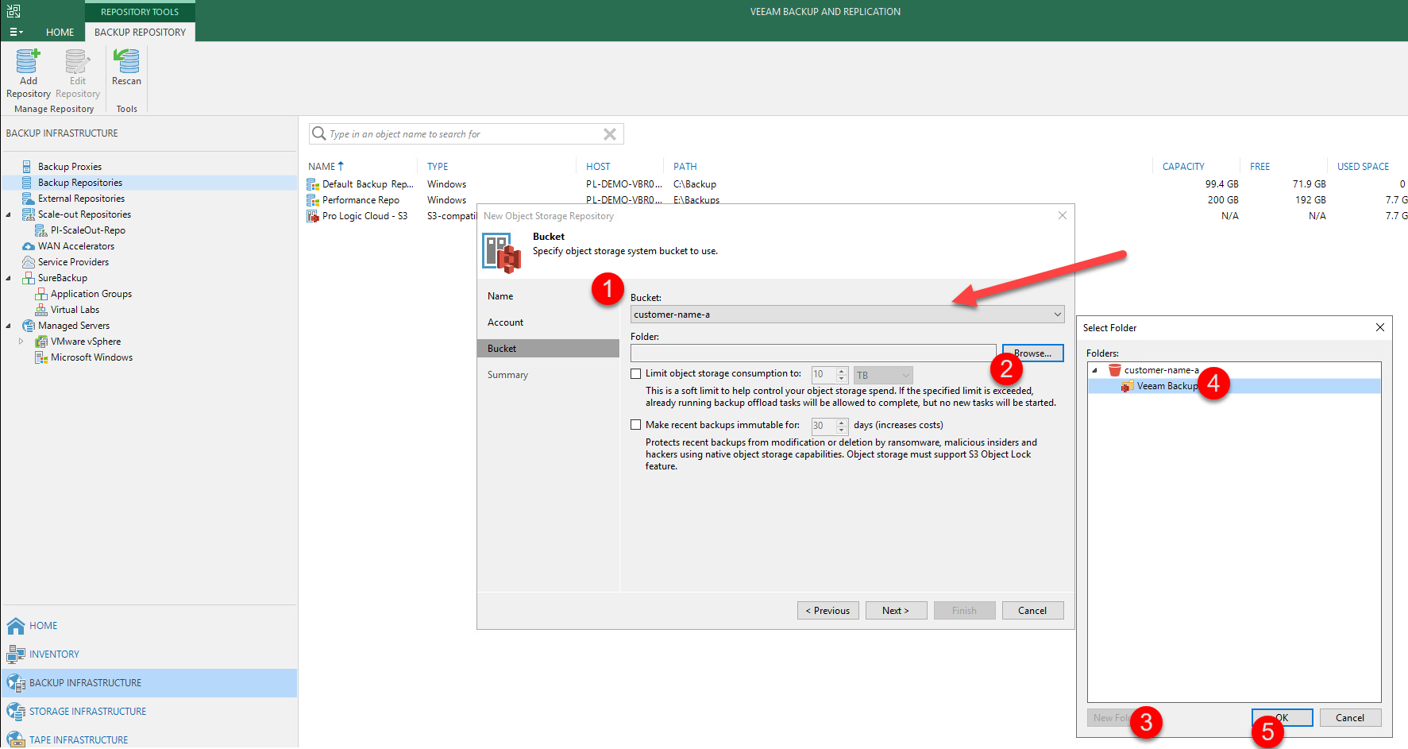
Task: Collapse customer-name-a in Select Folder
Action: coord(1095,370)
